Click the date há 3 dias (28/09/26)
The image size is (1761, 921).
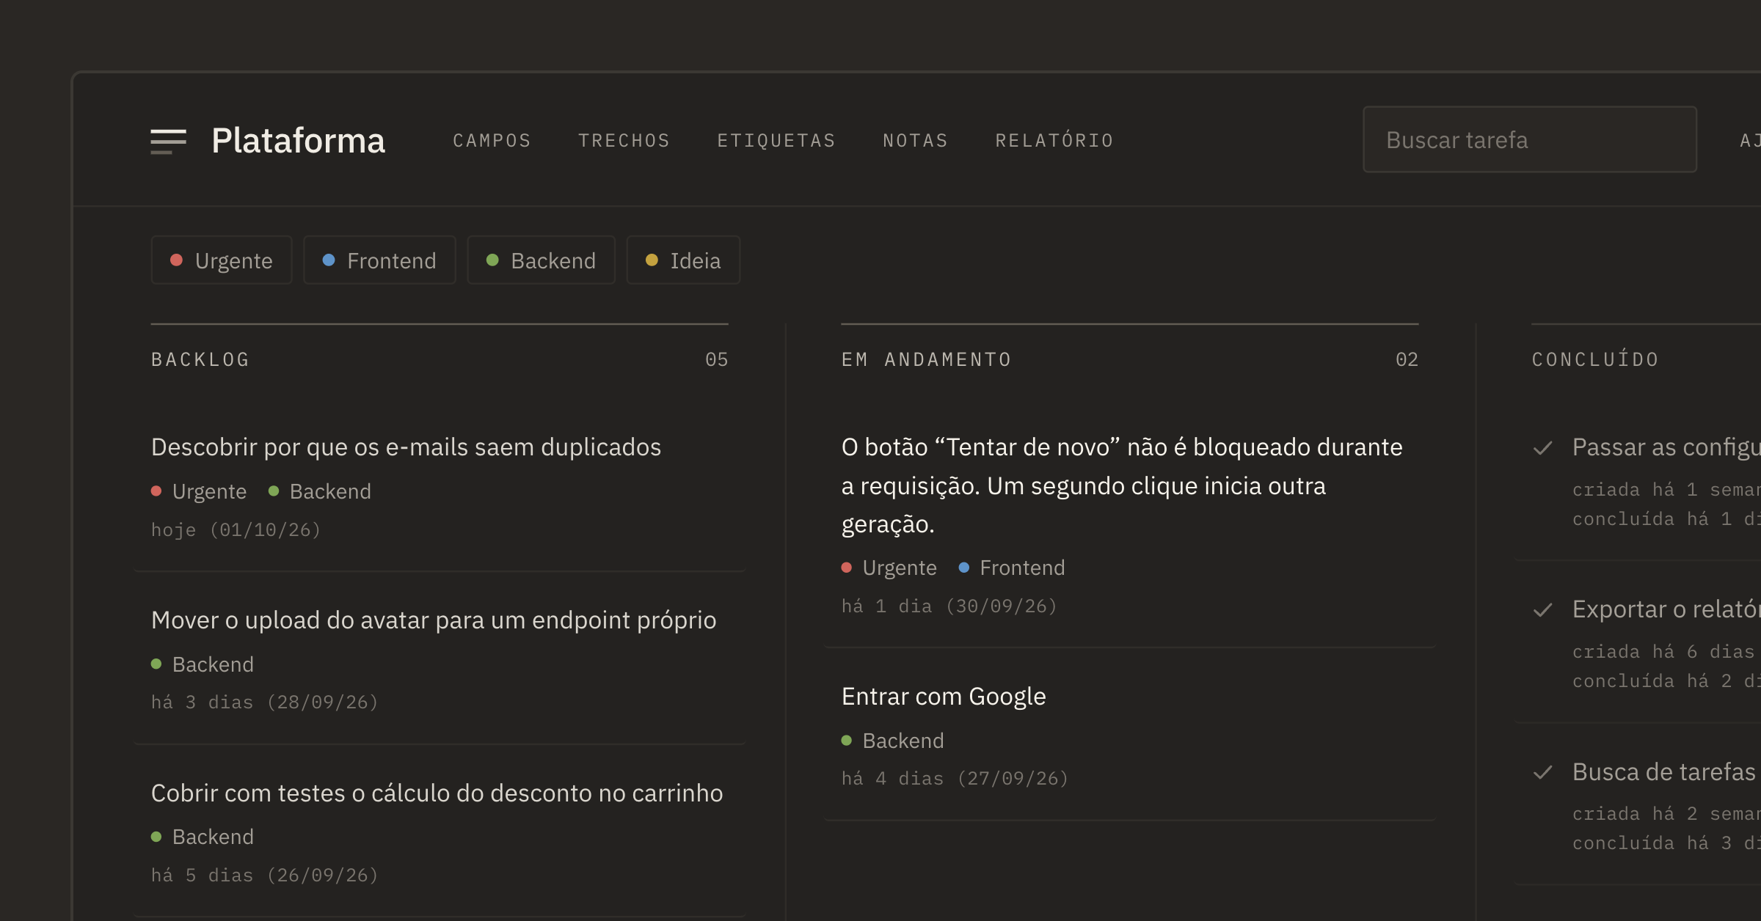264,702
